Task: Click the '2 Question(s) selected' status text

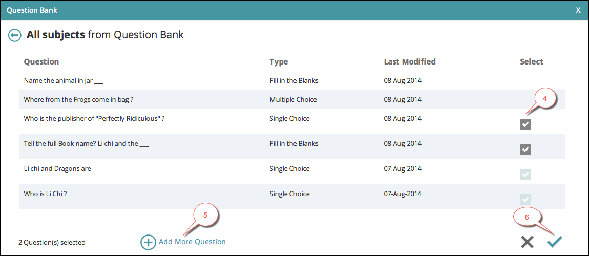Action: (52, 243)
